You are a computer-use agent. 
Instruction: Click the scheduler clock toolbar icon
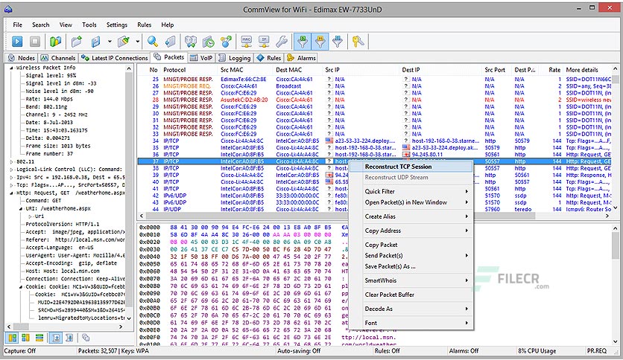click(x=208, y=41)
